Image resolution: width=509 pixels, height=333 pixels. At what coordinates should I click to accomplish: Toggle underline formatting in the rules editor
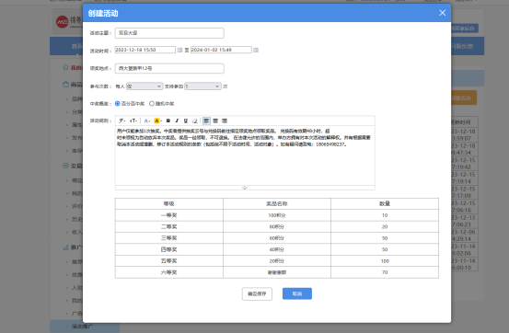pos(186,121)
